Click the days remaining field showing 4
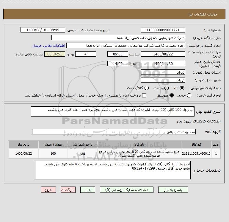This screenshot has width=229, height=222. click(86, 54)
